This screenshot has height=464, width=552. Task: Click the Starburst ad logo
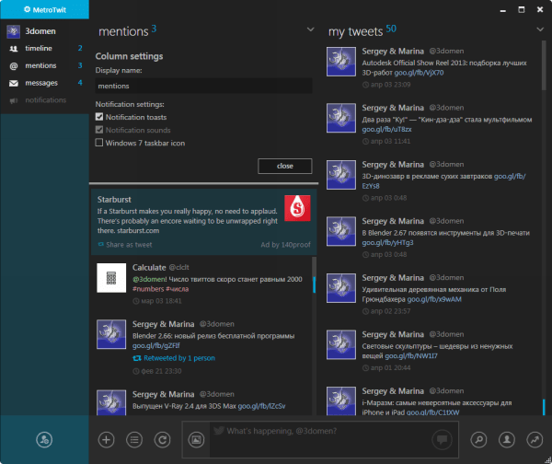297,208
